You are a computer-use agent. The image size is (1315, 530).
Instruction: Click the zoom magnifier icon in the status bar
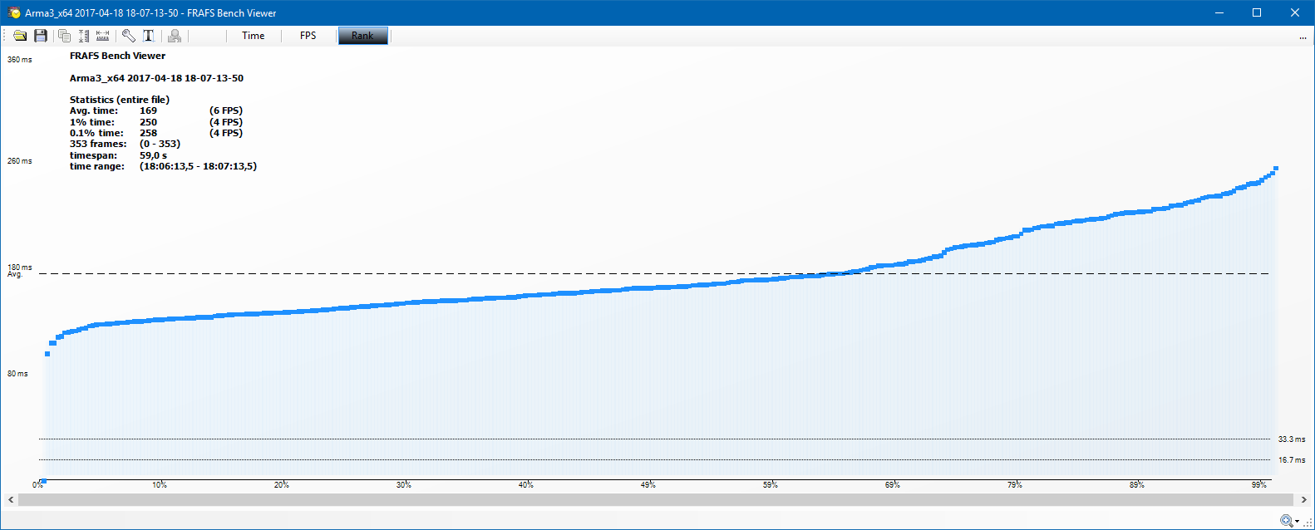tap(1286, 521)
